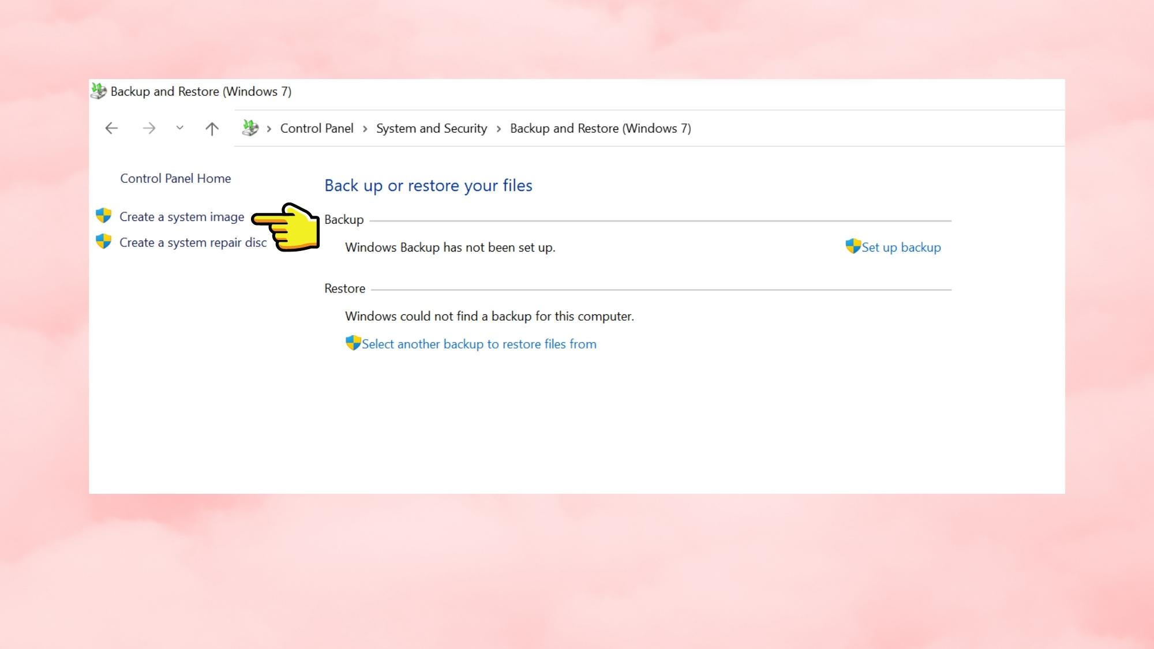Click the Restore section label
The image size is (1154, 649).
pyautogui.click(x=344, y=288)
